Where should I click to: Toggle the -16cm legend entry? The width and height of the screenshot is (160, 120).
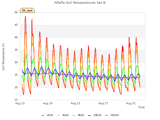[x=95, y=115]
